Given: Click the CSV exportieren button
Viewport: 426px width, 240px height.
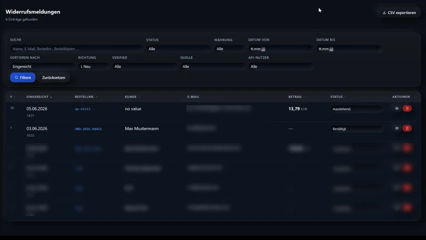Looking at the screenshot, I should (x=399, y=12).
